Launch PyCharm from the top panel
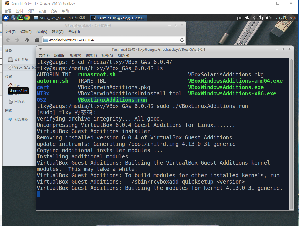This screenshot has height=226, width=299. [20, 18]
